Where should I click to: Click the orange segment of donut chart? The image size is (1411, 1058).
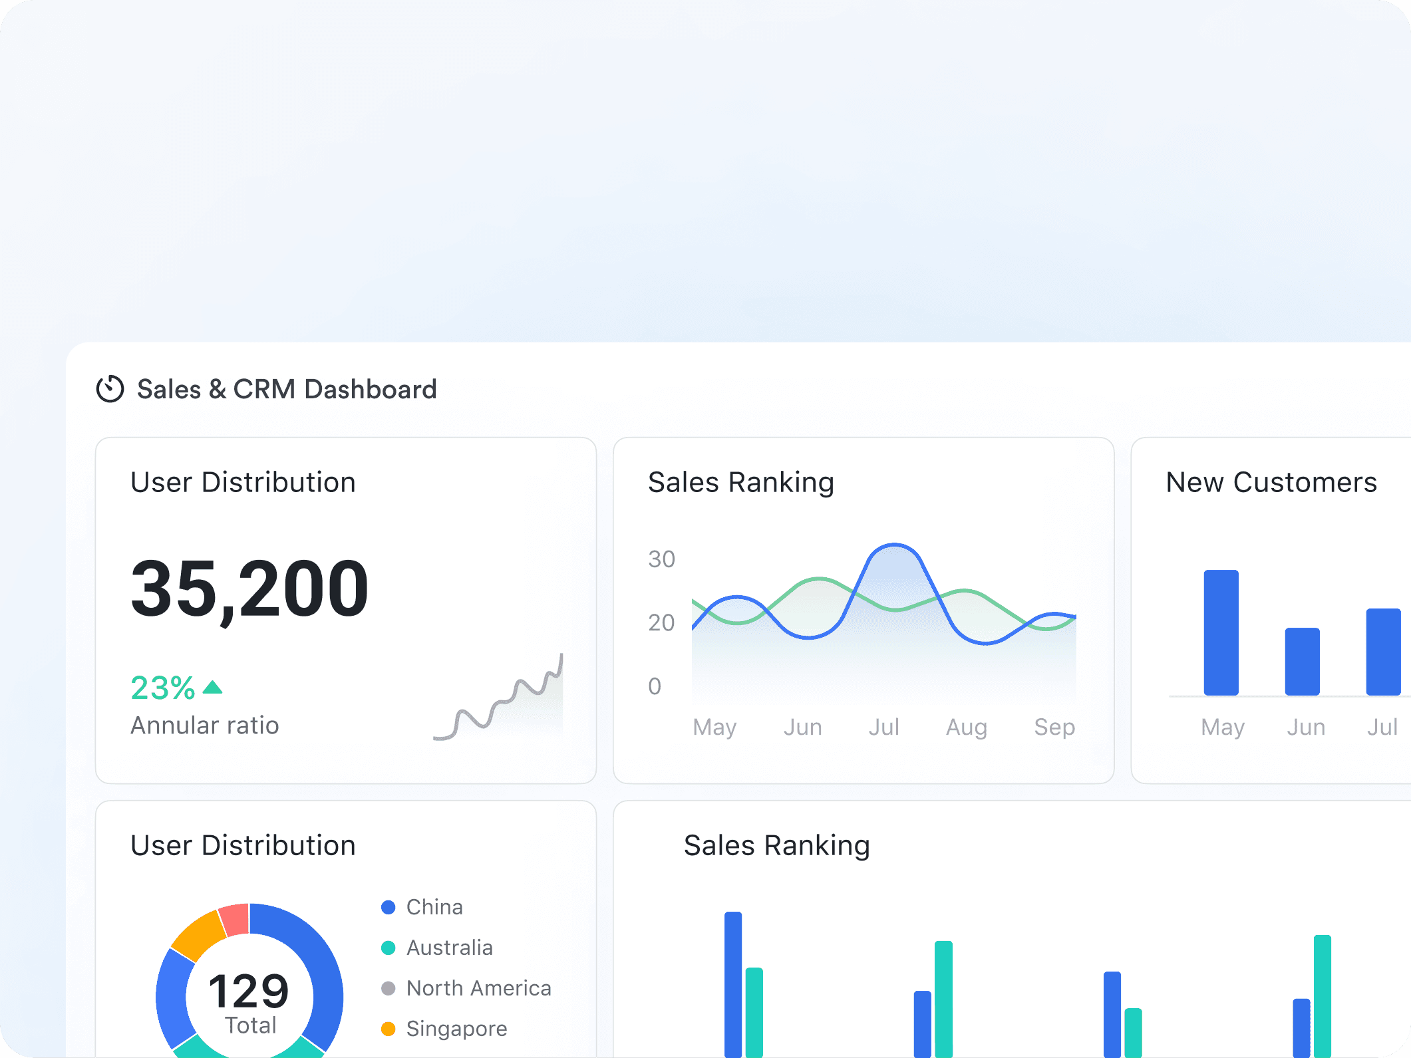pyautogui.click(x=199, y=936)
